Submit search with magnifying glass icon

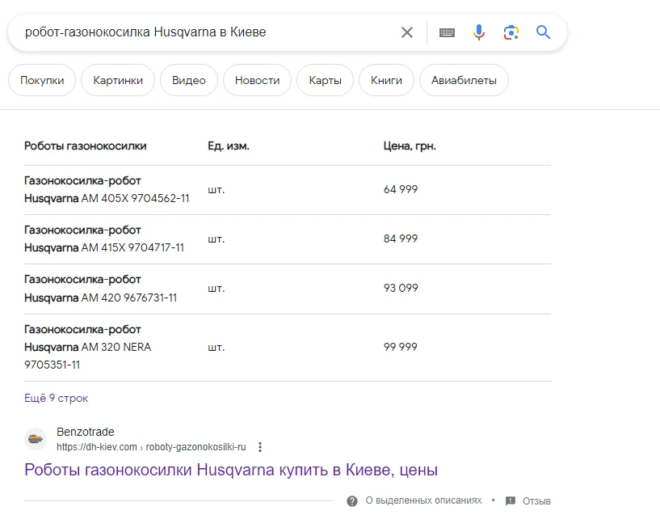coord(543,32)
